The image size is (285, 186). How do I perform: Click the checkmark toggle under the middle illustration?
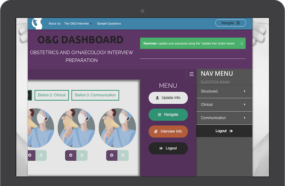(82, 155)
